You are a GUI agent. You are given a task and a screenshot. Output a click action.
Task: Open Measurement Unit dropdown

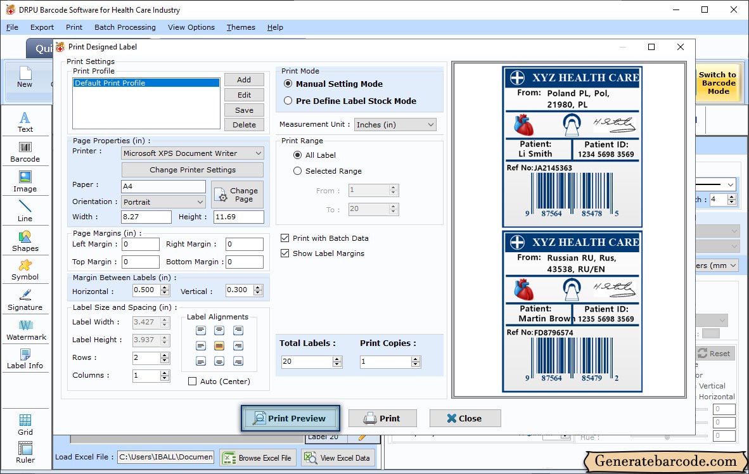point(395,125)
